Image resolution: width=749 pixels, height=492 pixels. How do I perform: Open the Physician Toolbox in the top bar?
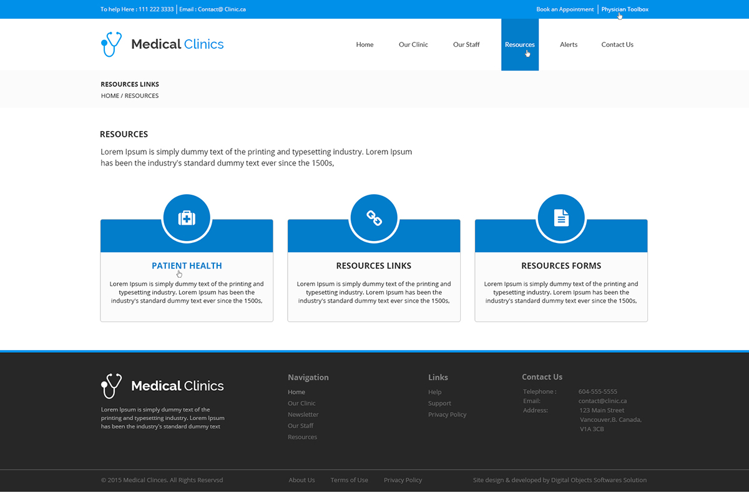coord(624,9)
